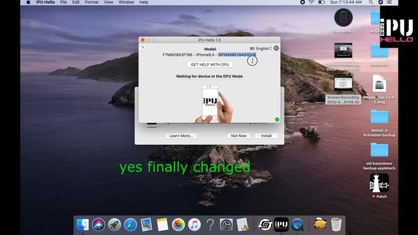Open the Window menu

pos(126,2)
